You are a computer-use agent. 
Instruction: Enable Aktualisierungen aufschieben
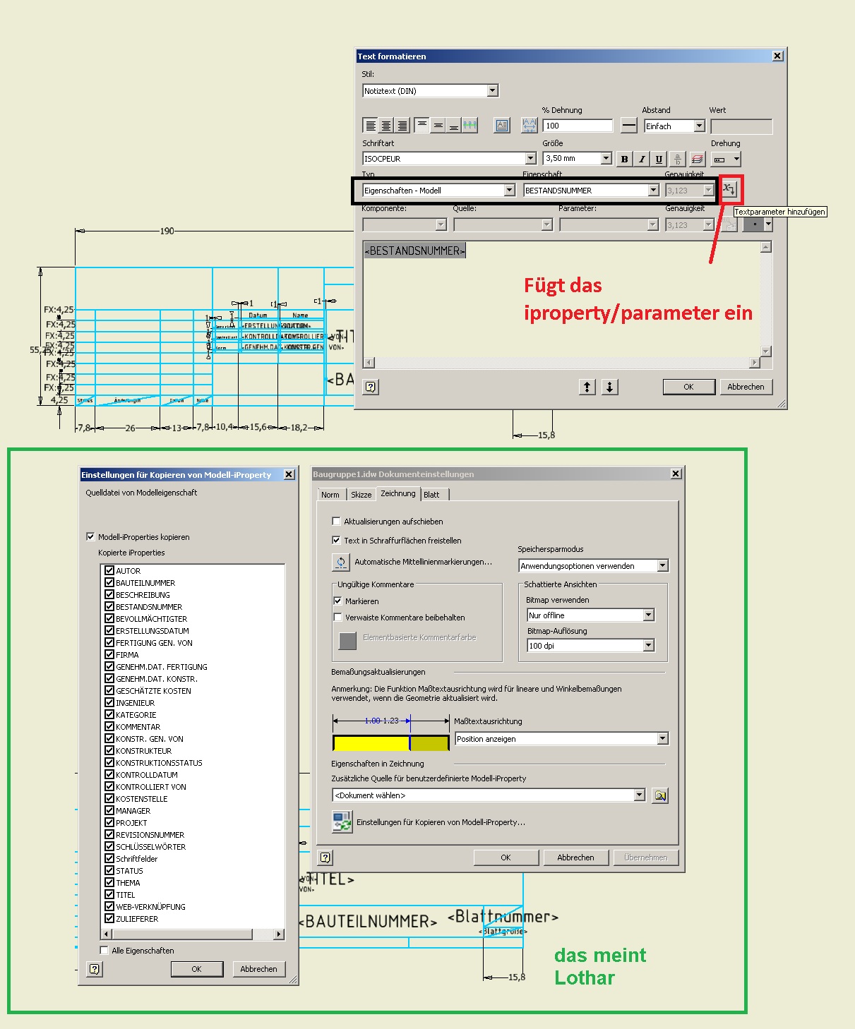(x=336, y=521)
